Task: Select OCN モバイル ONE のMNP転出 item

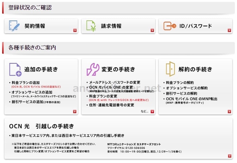Action: click(192, 99)
